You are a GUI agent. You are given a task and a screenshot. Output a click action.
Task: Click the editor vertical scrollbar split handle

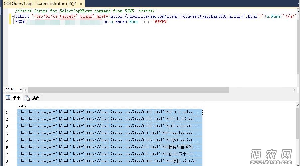pyautogui.click(x=298, y=11)
